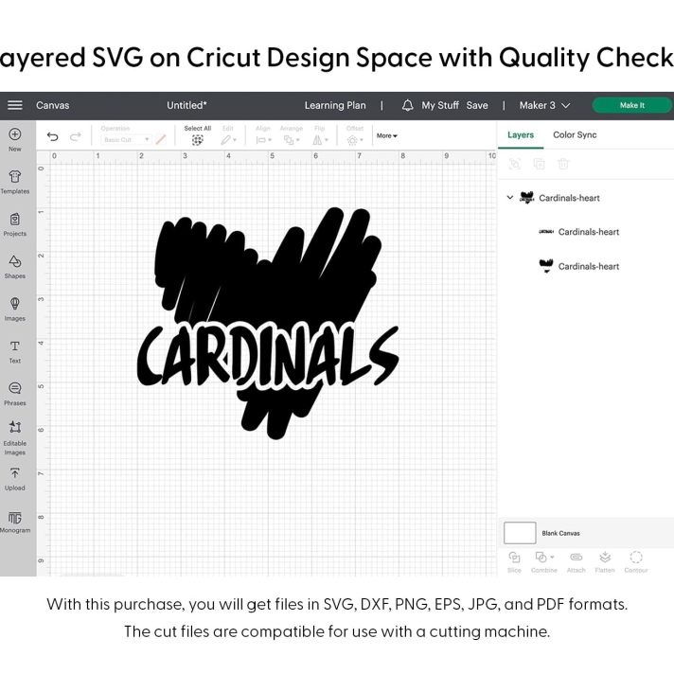Undo the last action

(52, 136)
